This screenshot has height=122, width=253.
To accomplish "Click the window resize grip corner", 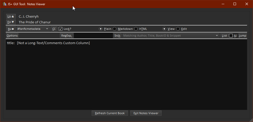I will pyautogui.click(x=251, y=120).
